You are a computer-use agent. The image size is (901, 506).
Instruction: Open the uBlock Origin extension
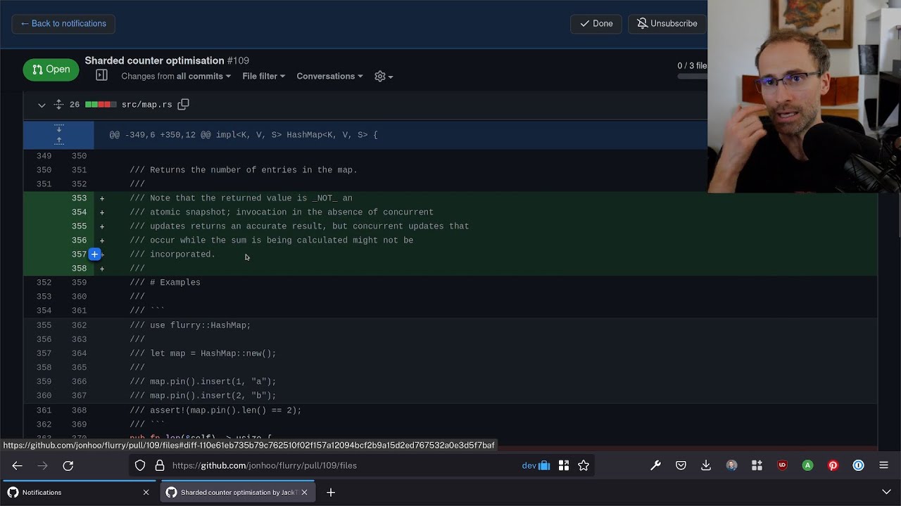tap(782, 465)
